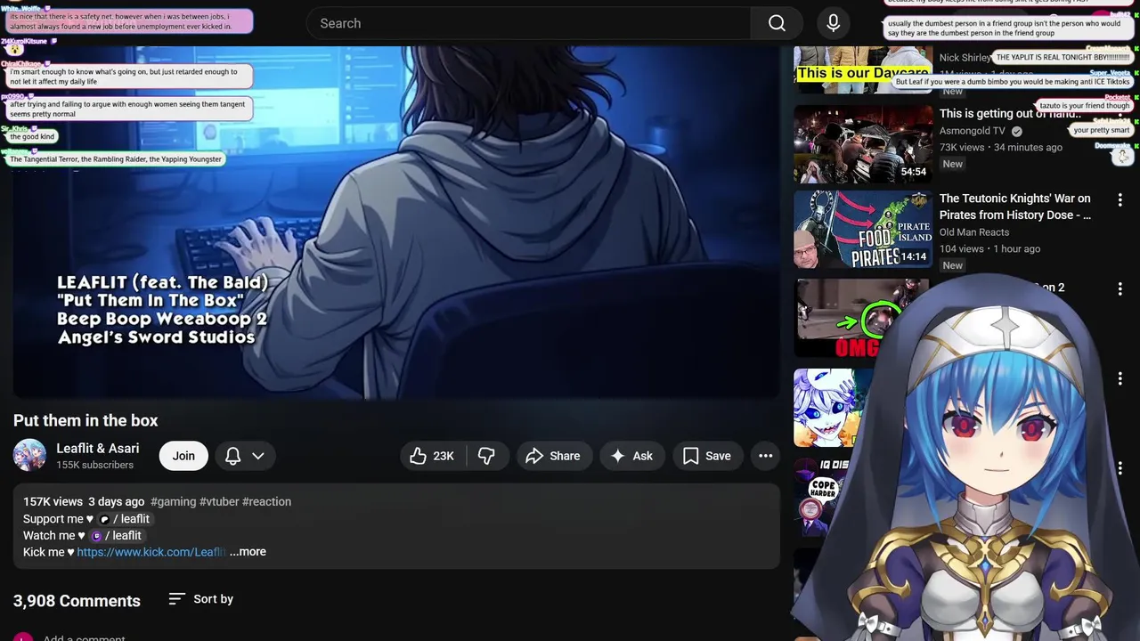Click '155K subscribers' text
This screenshot has height=641, width=1140.
pyautogui.click(x=95, y=465)
